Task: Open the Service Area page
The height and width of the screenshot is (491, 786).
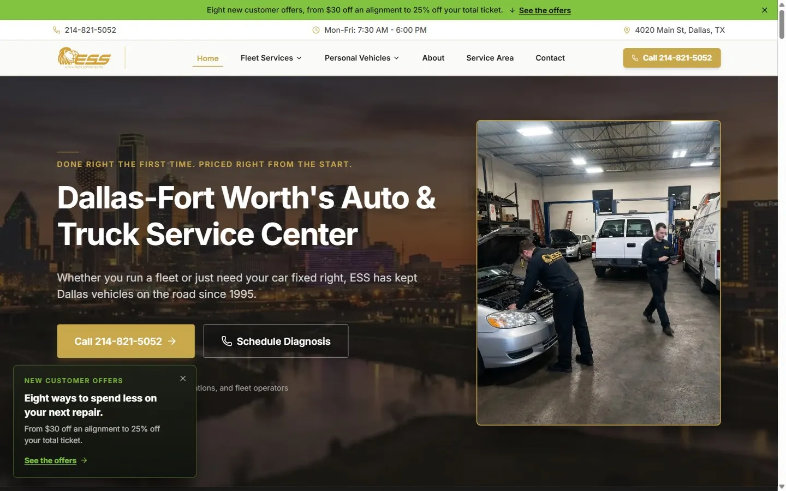Action: (x=490, y=58)
